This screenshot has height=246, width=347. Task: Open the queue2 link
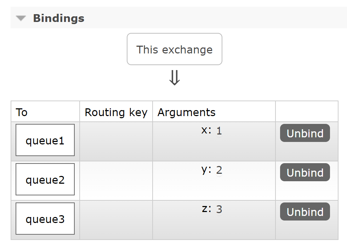pos(45,179)
